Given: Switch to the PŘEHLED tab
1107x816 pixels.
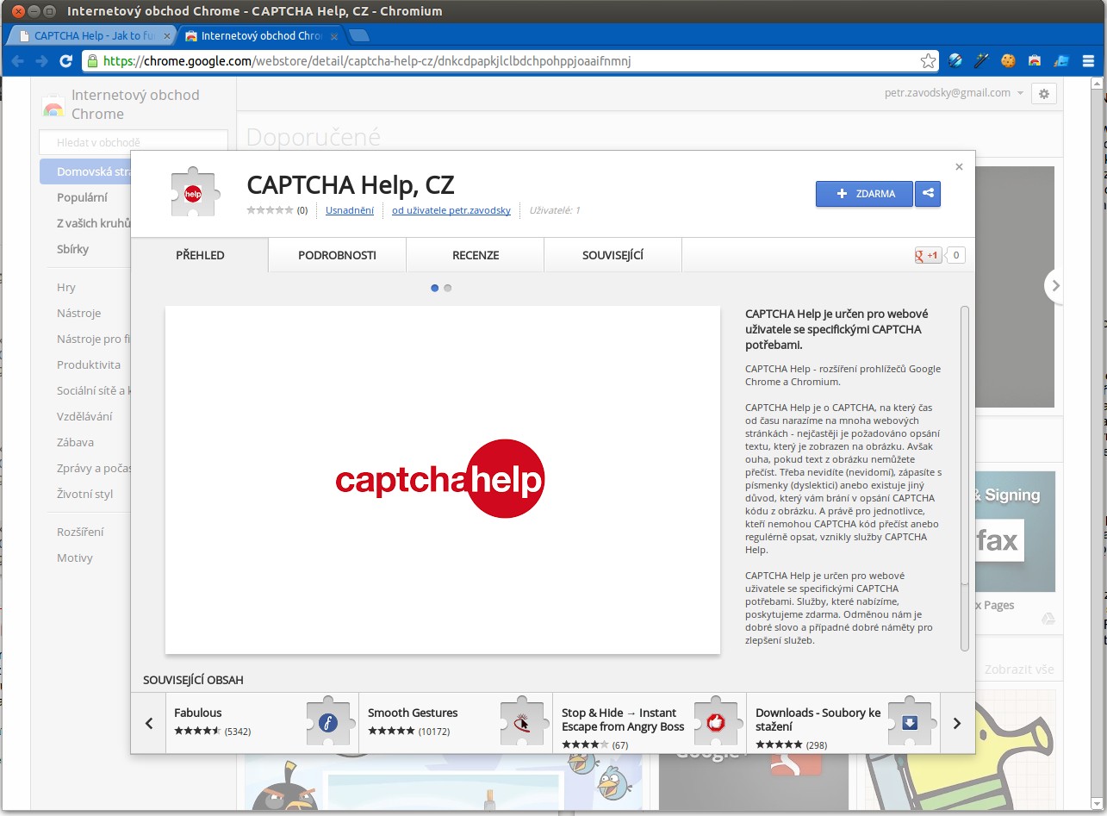Looking at the screenshot, I should [x=200, y=255].
